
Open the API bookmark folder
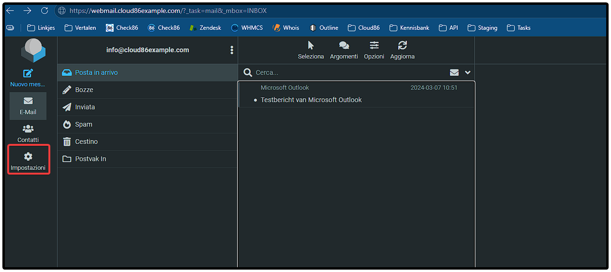[x=449, y=28]
